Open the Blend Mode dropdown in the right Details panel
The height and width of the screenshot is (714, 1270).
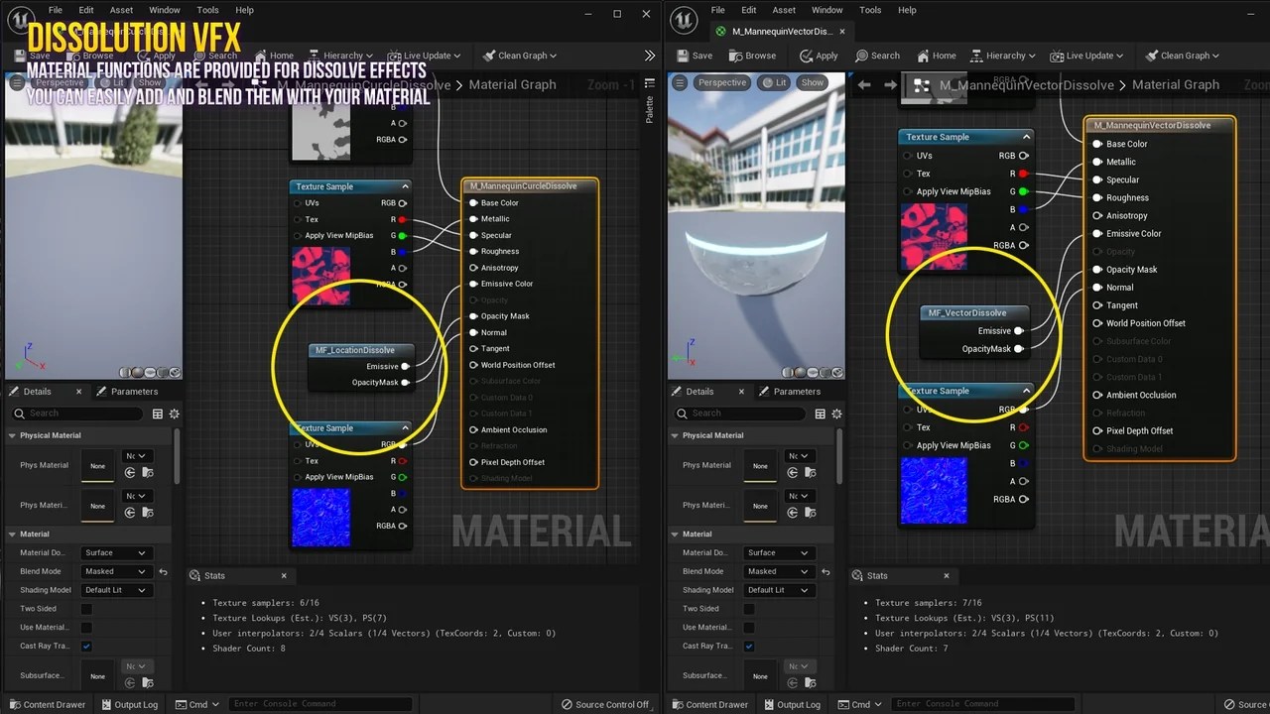click(777, 571)
